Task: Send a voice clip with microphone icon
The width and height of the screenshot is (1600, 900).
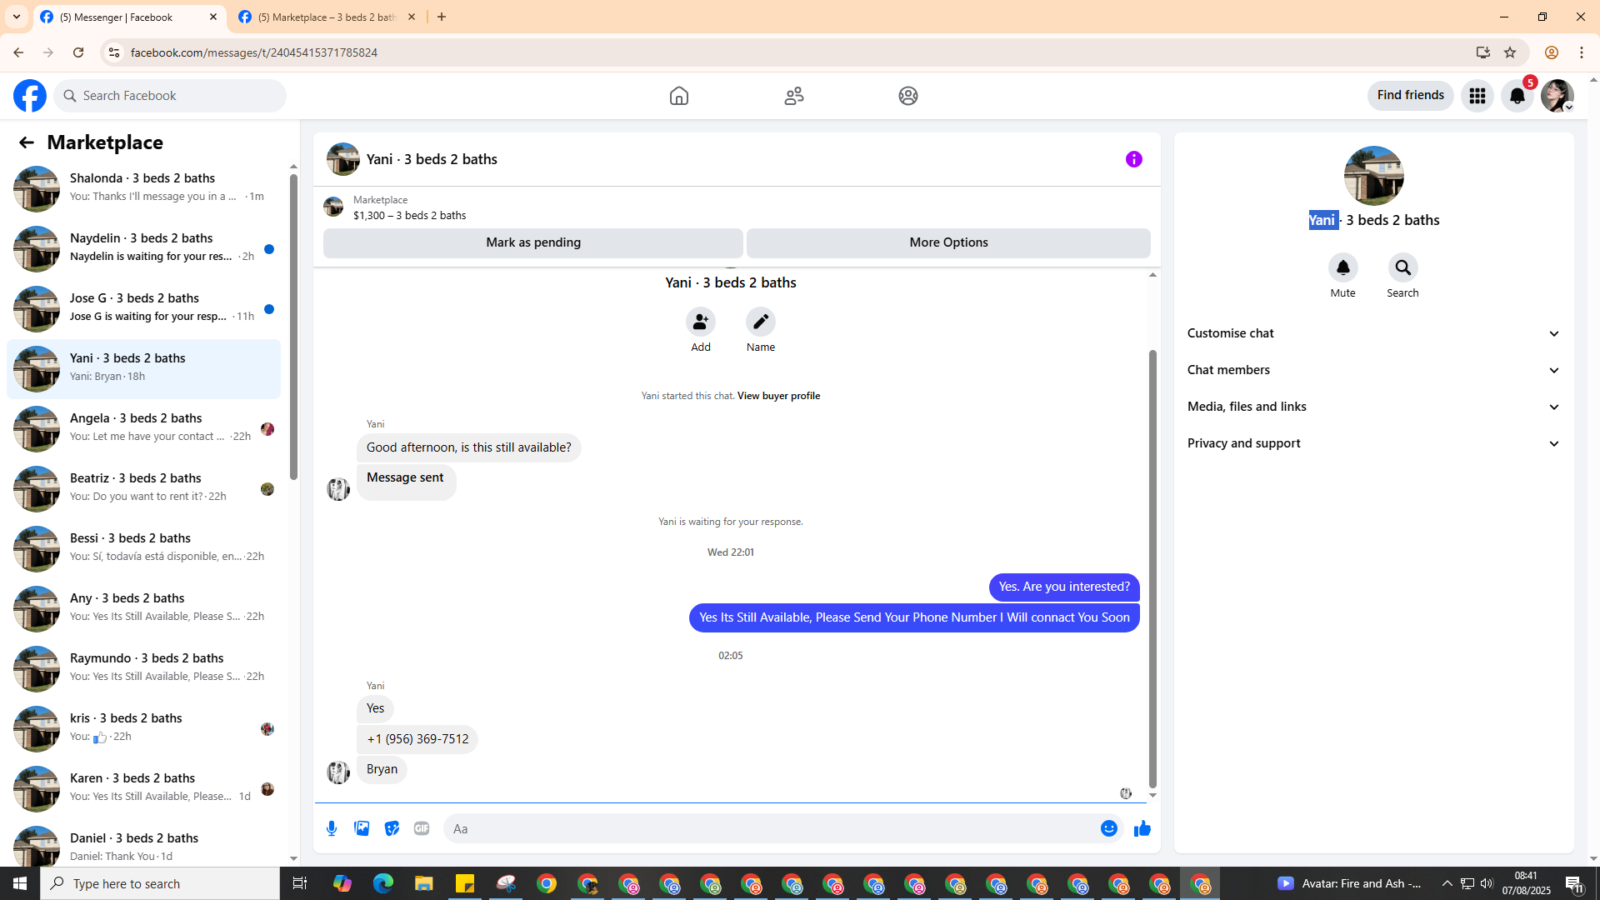Action: click(x=332, y=828)
